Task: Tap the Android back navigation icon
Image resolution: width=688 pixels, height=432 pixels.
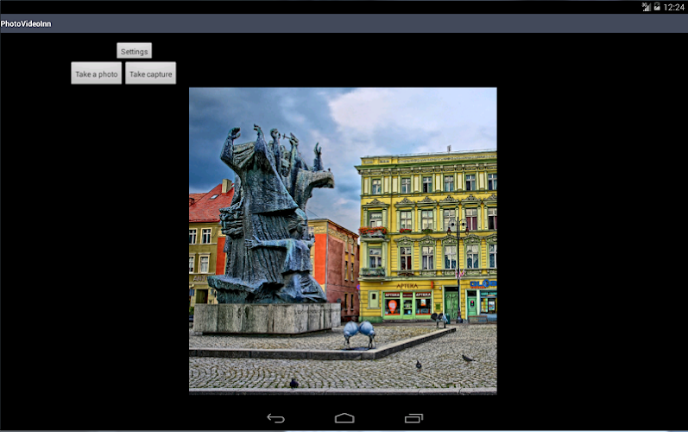Action: pyautogui.click(x=275, y=418)
